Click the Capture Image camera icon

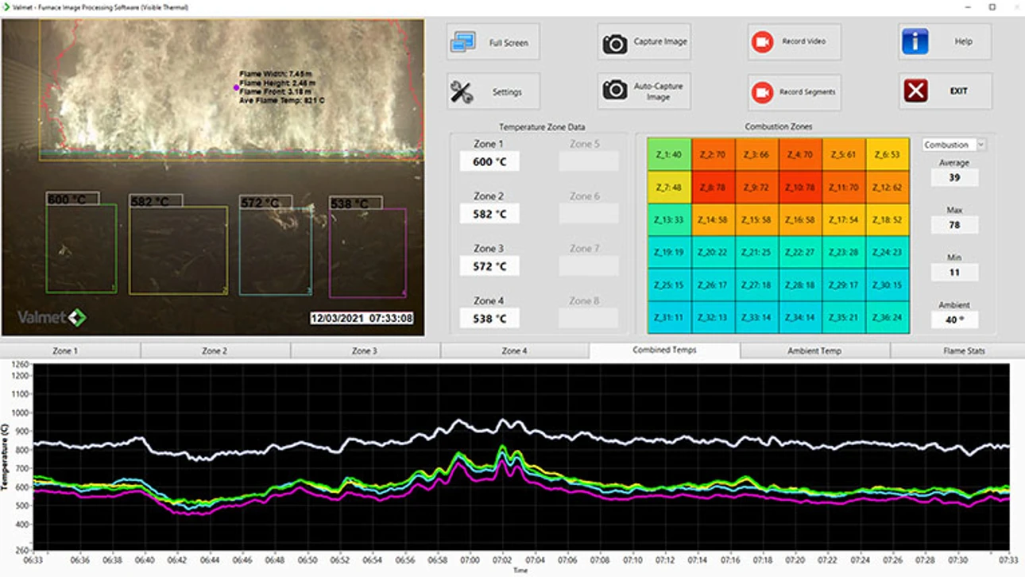(x=614, y=43)
